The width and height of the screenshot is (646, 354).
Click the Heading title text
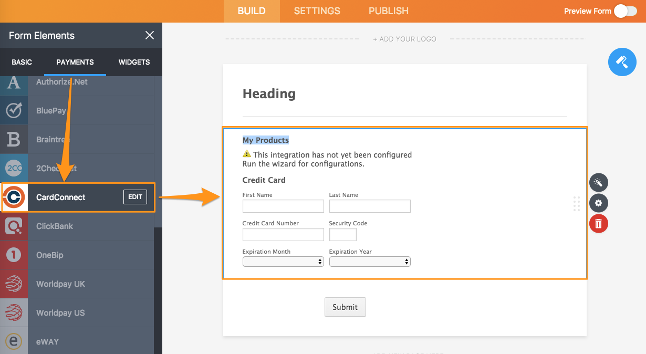pos(269,93)
